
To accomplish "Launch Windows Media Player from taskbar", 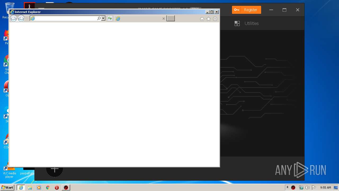I will point(39,188).
